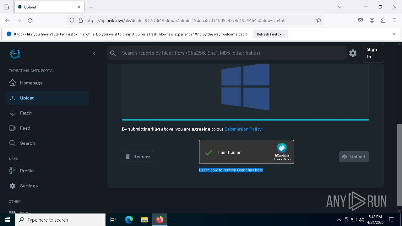402x226 pixels.
Task: Open File Explorer from the taskbar
Action: click(144, 220)
